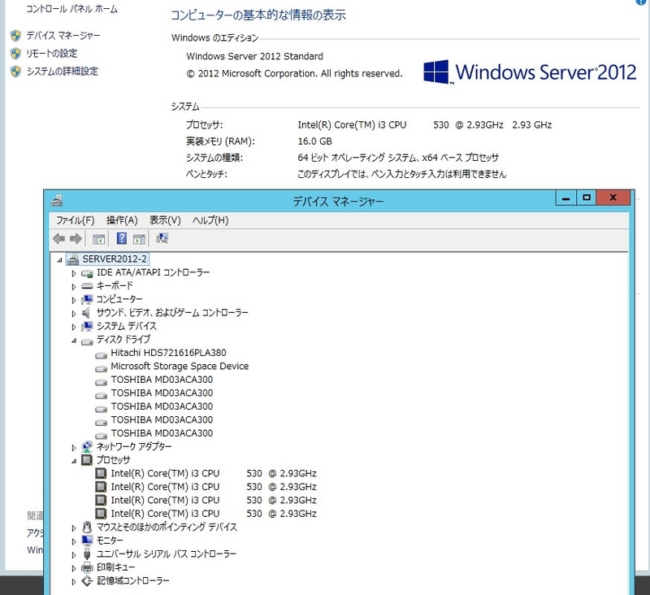Open the blue question mark Help toolbar icon
650x595 pixels.
[121, 238]
